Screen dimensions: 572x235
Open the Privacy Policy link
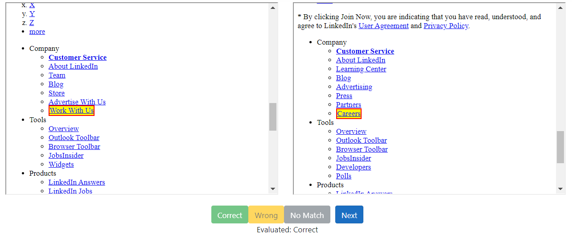(446, 26)
